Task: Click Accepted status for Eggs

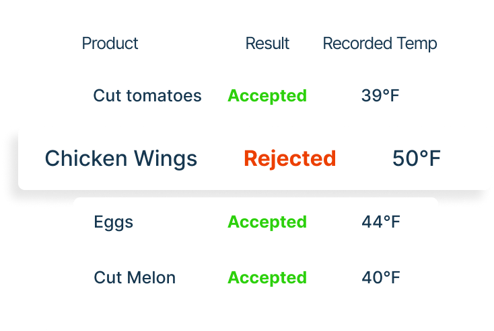Action: coord(267,222)
